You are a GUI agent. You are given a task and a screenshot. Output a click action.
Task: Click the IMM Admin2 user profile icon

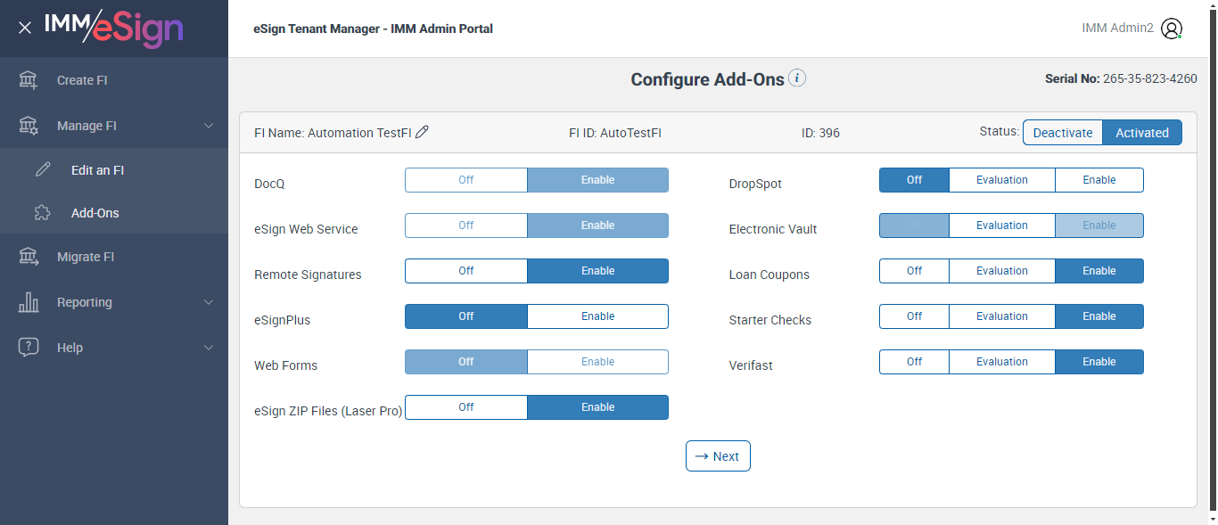(x=1172, y=29)
